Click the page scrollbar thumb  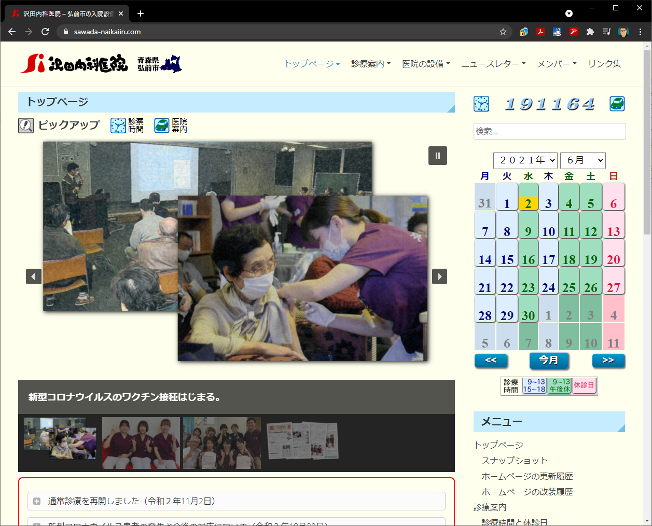[x=647, y=143]
